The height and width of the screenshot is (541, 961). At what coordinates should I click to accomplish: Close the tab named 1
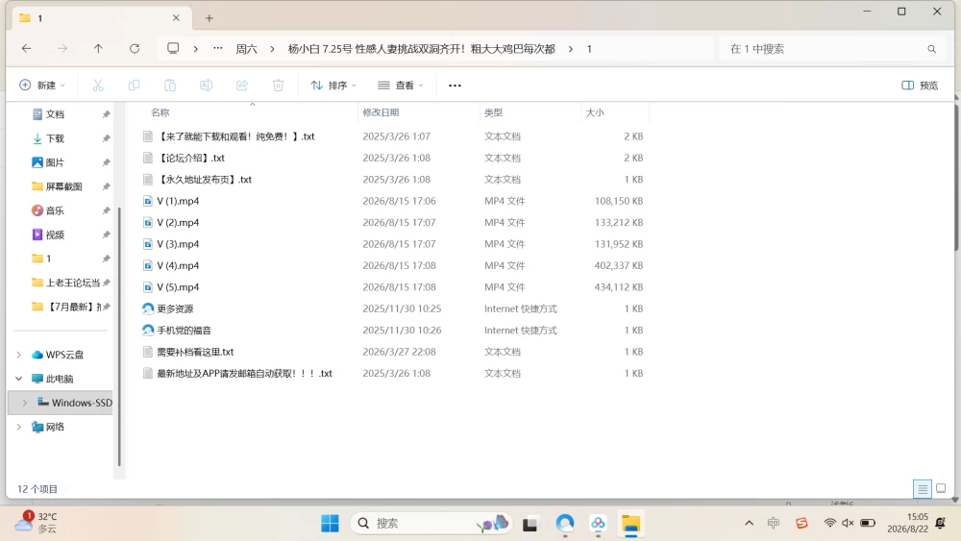coord(176,17)
